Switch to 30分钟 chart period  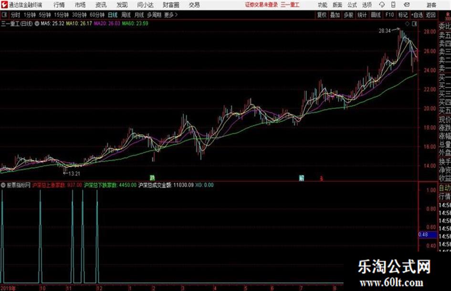point(79,15)
